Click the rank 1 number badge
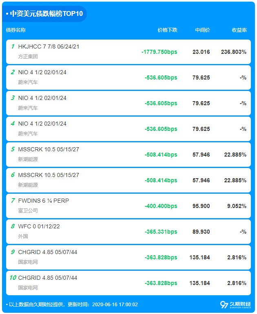 [13, 46]
